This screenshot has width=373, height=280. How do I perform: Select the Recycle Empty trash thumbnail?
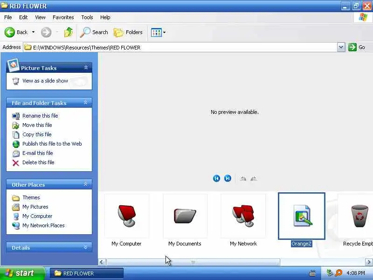point(355,216)
